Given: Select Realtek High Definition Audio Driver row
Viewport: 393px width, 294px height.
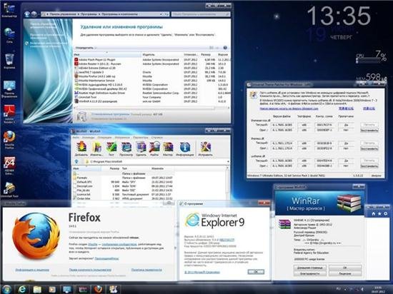Looking at the screenshot, I should (152, 93).
